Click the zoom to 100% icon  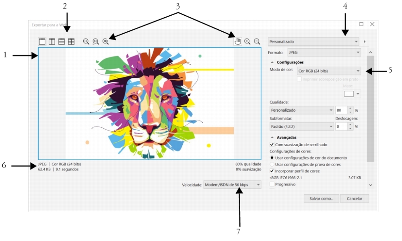click(x=105, y=41)
